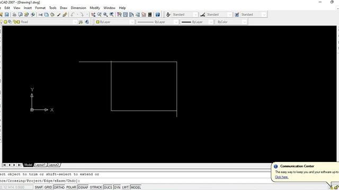Click the Layer Previous icon

(87, 22)
